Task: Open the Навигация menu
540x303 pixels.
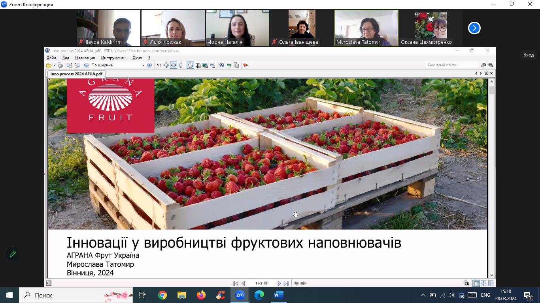Action: pyautogui.click(x=85, y=58)
